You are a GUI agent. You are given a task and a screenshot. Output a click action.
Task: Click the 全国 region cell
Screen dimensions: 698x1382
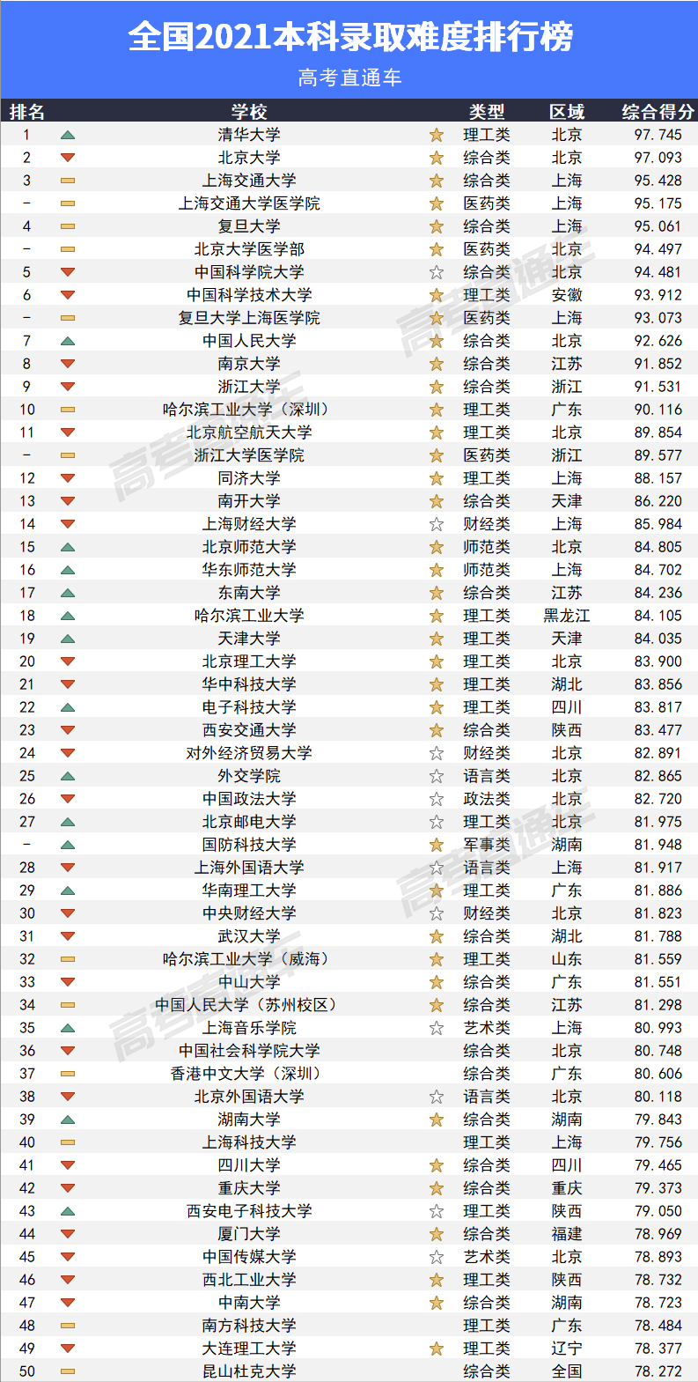coord(567,1371)
